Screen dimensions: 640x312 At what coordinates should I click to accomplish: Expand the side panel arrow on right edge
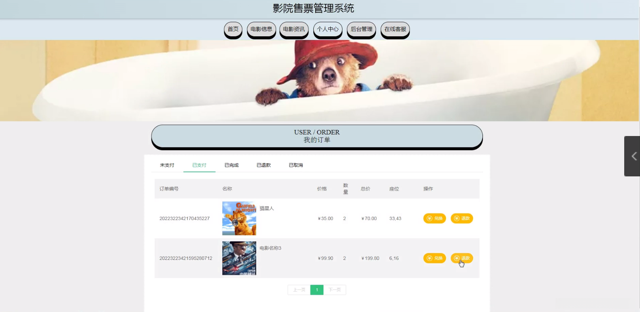click(x=632, y=156)
